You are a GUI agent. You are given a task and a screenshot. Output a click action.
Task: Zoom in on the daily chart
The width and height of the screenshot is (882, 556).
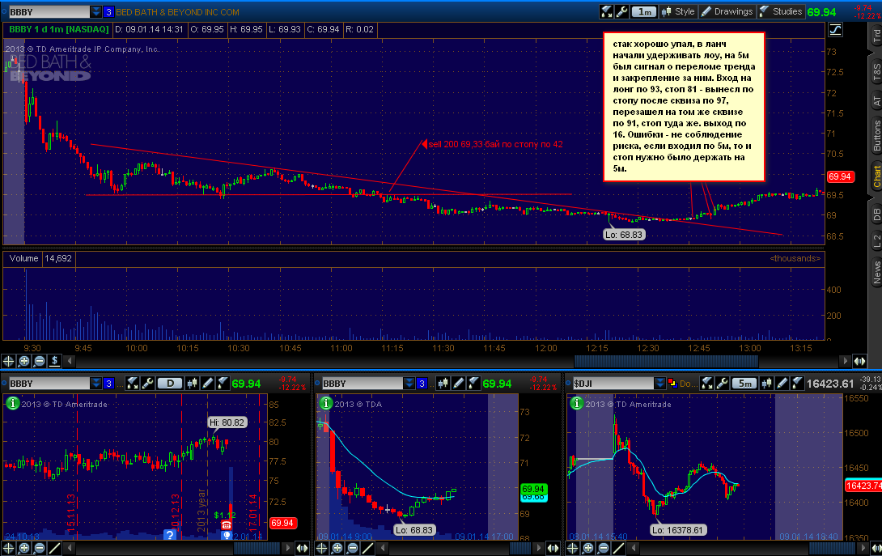coord(24,548)
